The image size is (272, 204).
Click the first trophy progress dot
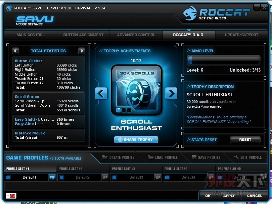(118, 110)
